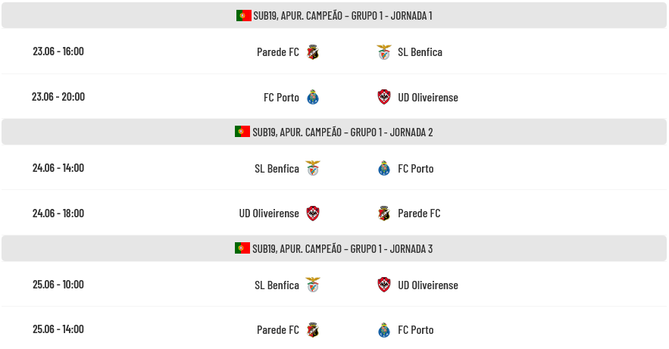This screenshot has width=669, height=349.
Task: Open the Grupo 1 Jornada 2 header
Action: 334,132
